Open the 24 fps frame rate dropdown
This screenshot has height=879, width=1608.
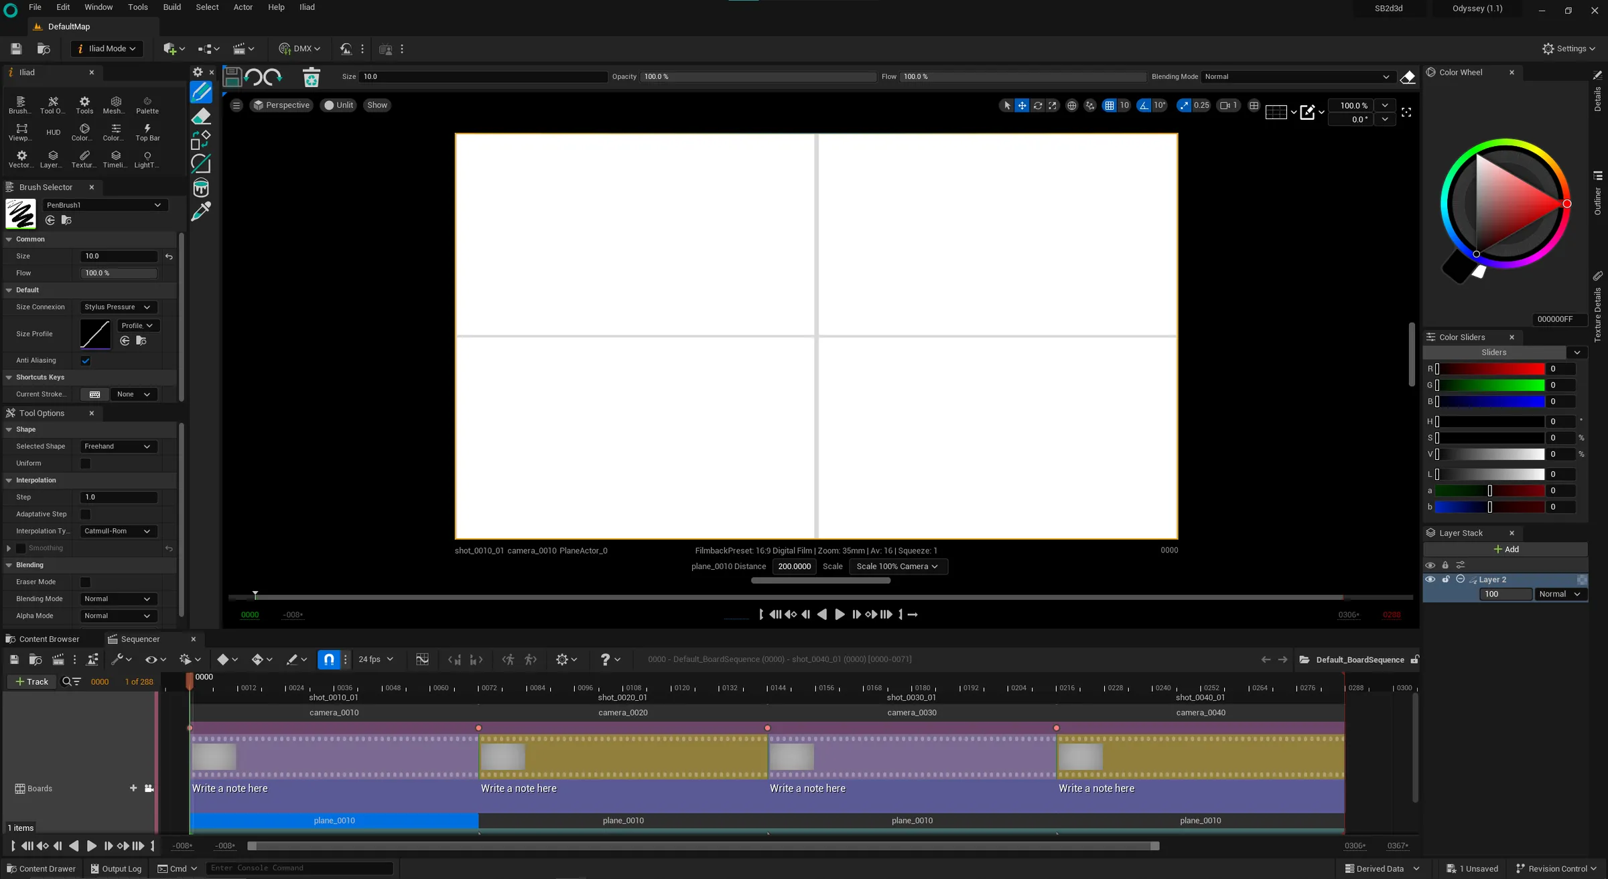[x=375, y=659]
